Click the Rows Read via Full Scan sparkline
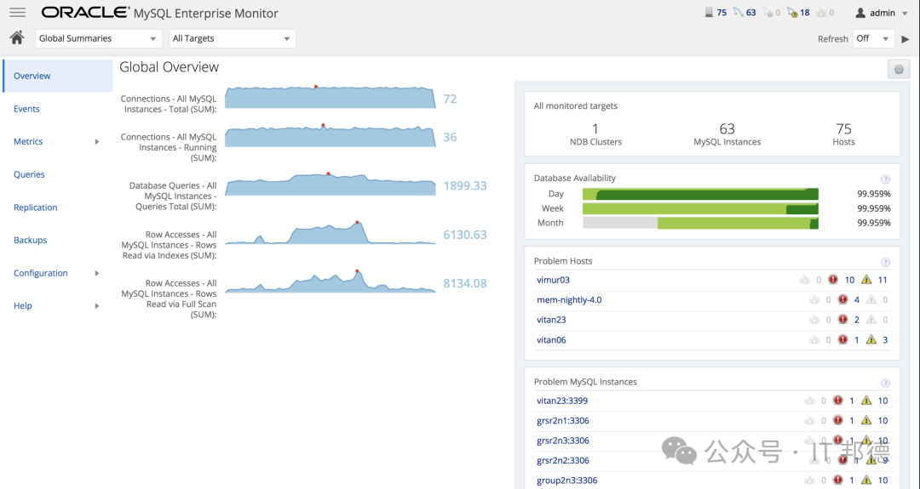Viewport: 920px width, 489px height. tap(331, 281)
